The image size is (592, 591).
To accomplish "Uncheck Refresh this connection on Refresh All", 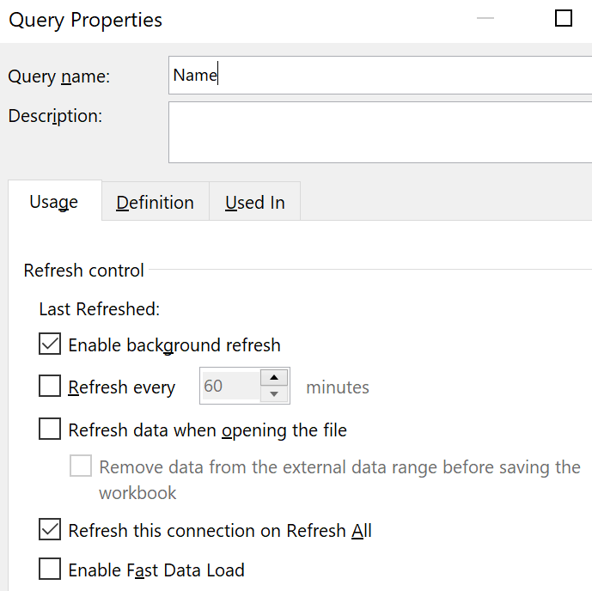I will click(x=51, y=530).
